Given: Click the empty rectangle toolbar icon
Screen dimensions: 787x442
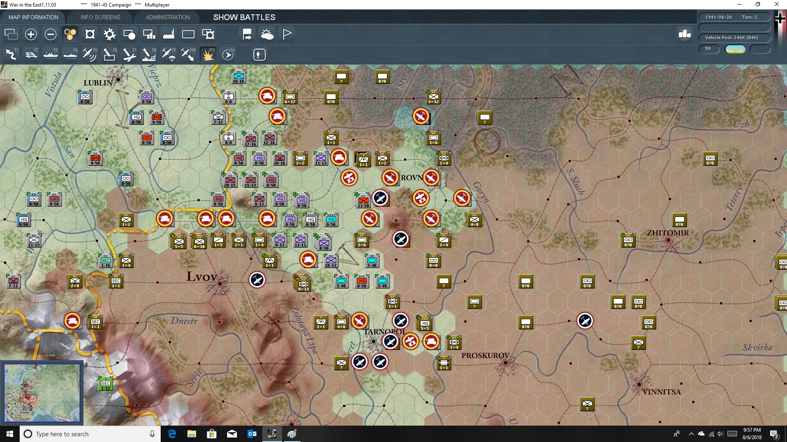Looking at the screenshot, I should click(x=188, y=34).
